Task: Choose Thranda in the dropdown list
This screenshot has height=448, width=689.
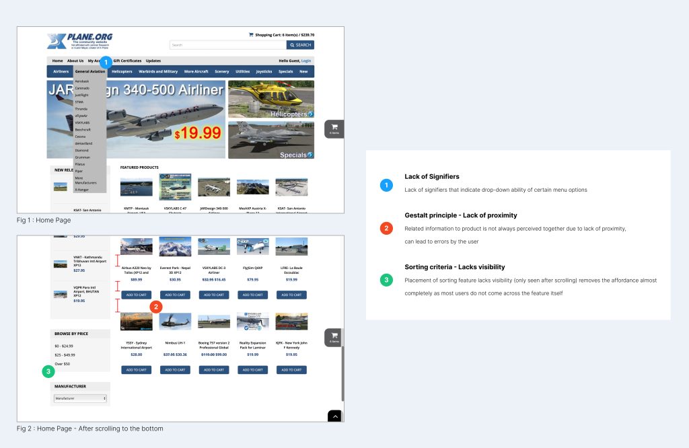Action: click(81, 109)
